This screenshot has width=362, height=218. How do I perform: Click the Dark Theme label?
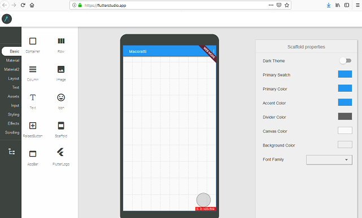click(x=273, y=61)
